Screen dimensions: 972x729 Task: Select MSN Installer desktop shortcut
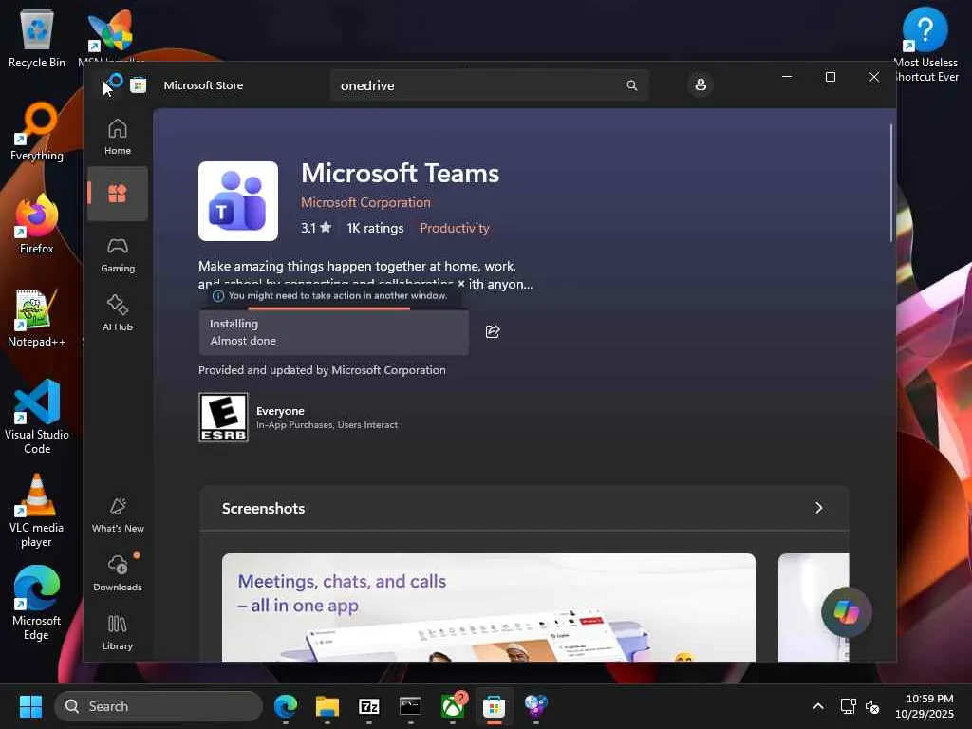[111, 34]
